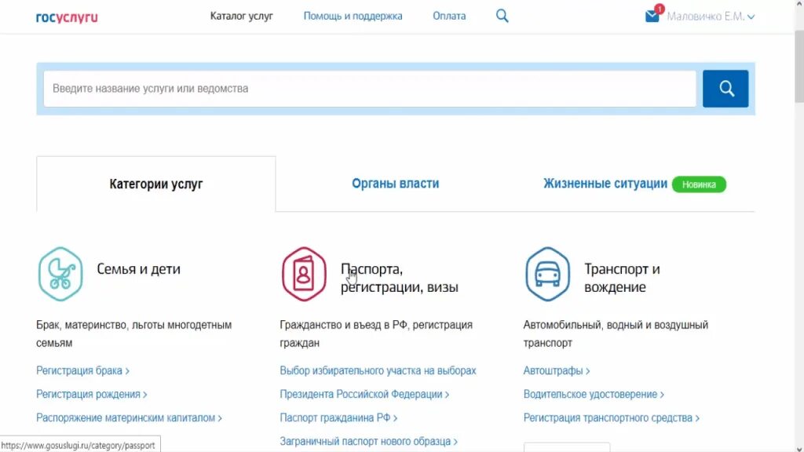This screenshot has height=452, width=804.
Task: Open Регистрация рождения link
Action: click(x=91, y=394)
